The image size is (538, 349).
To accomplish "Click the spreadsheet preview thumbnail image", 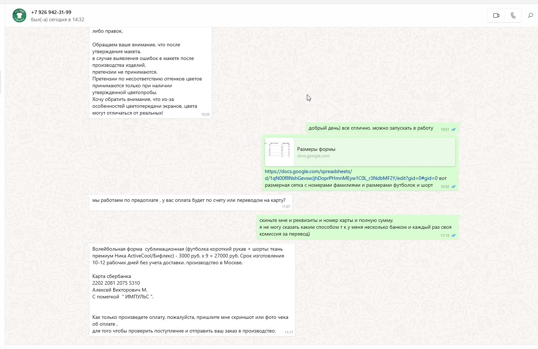I will tap(279, 152).
